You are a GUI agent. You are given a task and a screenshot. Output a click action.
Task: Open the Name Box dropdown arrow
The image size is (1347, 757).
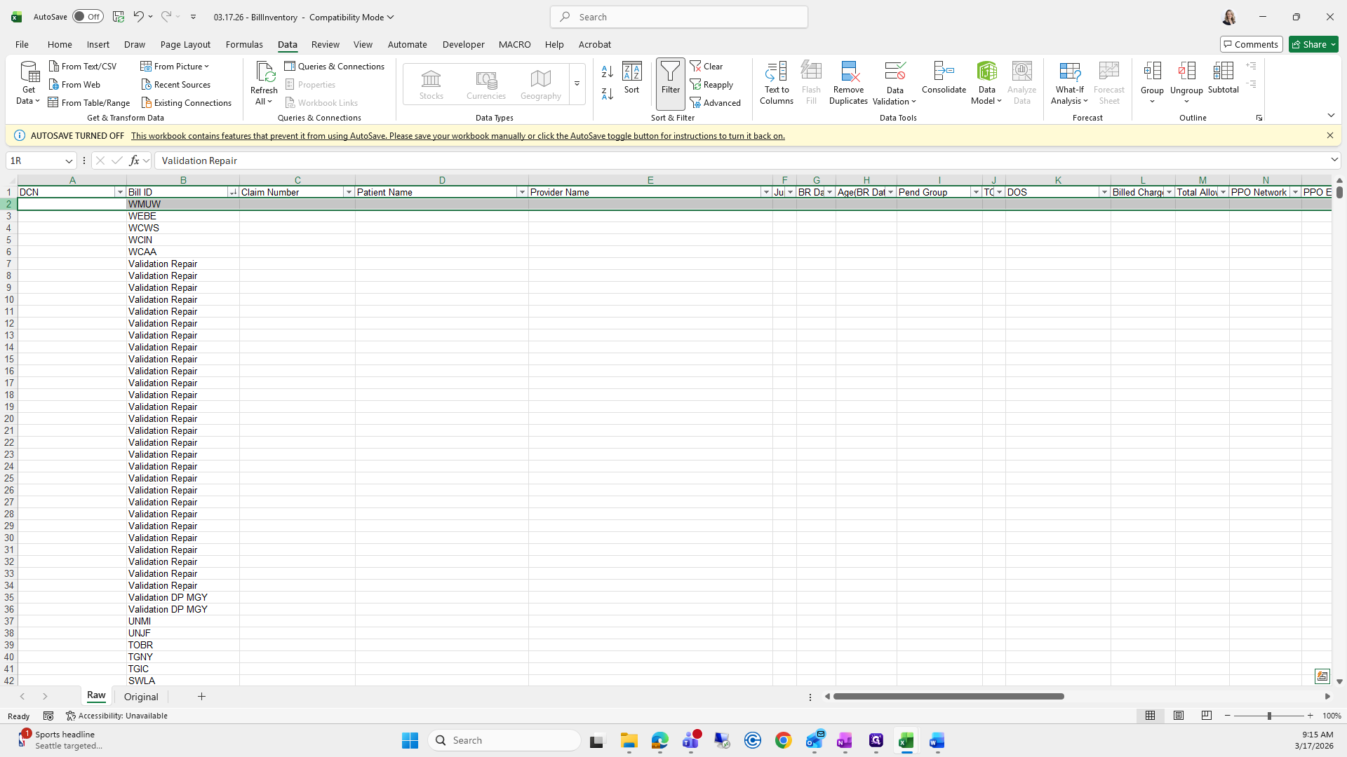point(69,161)
